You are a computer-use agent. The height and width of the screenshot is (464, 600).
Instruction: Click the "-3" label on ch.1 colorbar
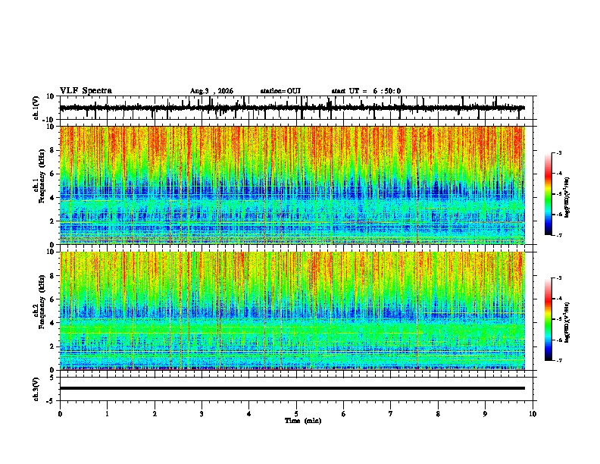click(x=558, y=152)
